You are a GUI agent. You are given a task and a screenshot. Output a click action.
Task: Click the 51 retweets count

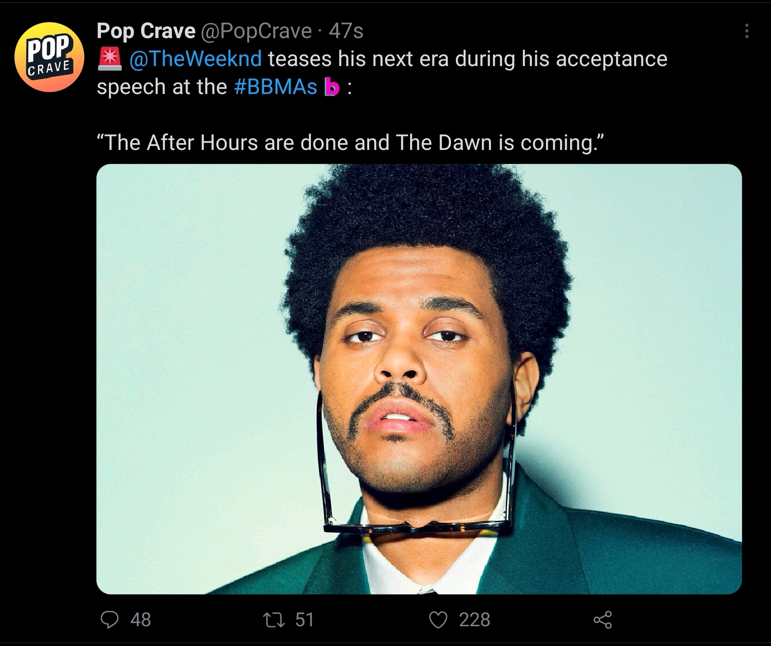tap(304, 619)
